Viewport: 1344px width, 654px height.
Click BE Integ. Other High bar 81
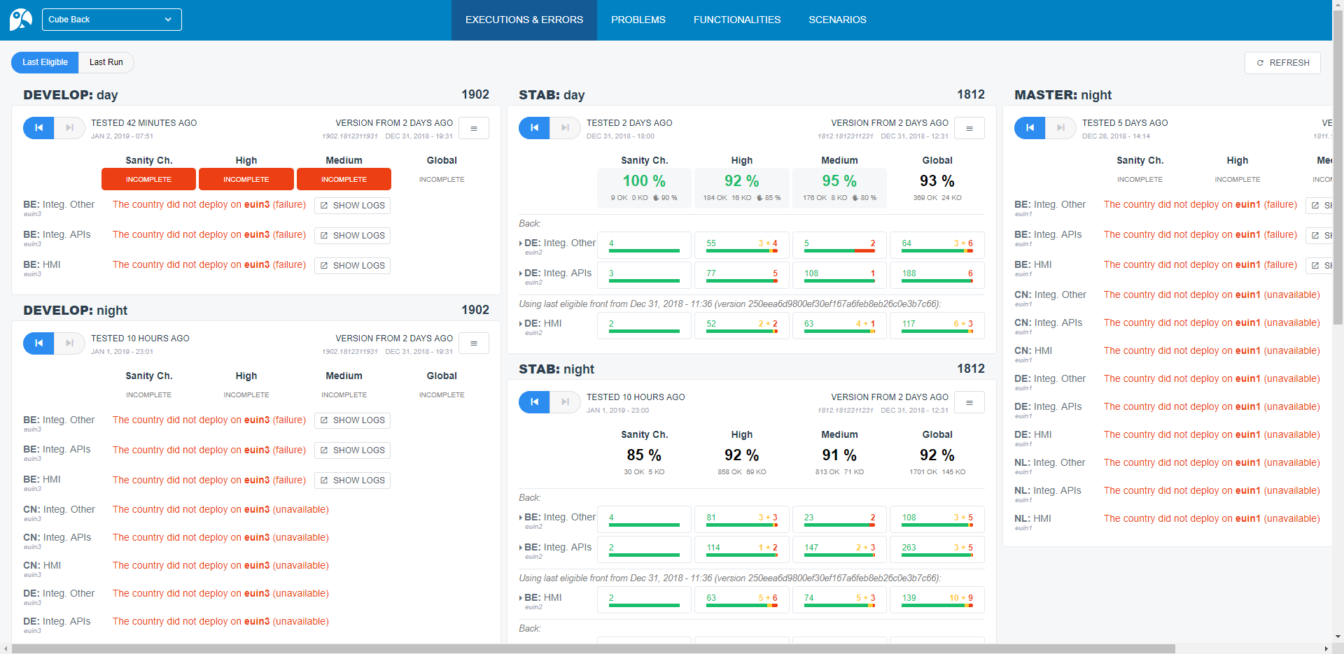pos(742,520)
